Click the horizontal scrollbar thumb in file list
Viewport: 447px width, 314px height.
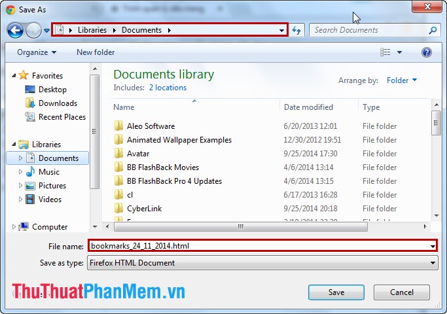(241, 226)
